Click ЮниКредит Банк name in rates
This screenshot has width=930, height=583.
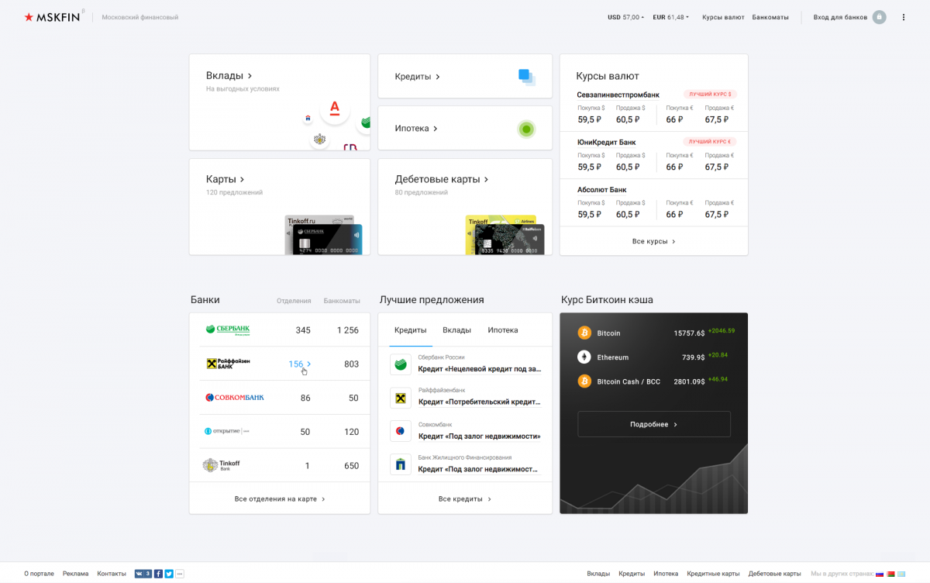click(607, 142)
